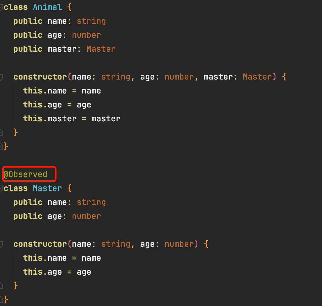Collapse the Animal class fold marker

pos(1,7)
